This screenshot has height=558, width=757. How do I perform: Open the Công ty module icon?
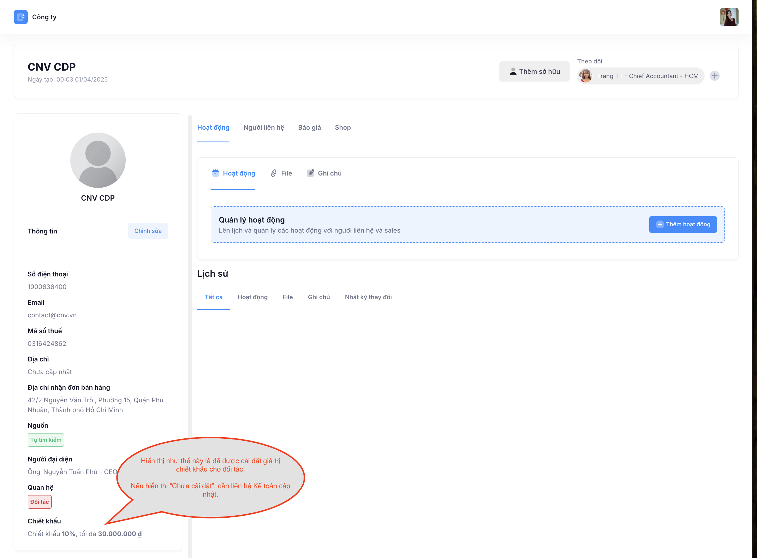[x=20, y=17]
